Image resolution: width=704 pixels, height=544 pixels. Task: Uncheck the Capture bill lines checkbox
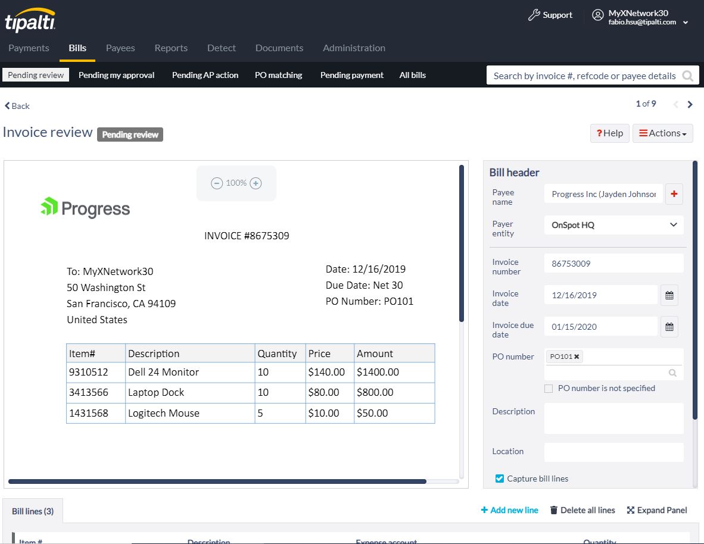click(x=500, y=479)
